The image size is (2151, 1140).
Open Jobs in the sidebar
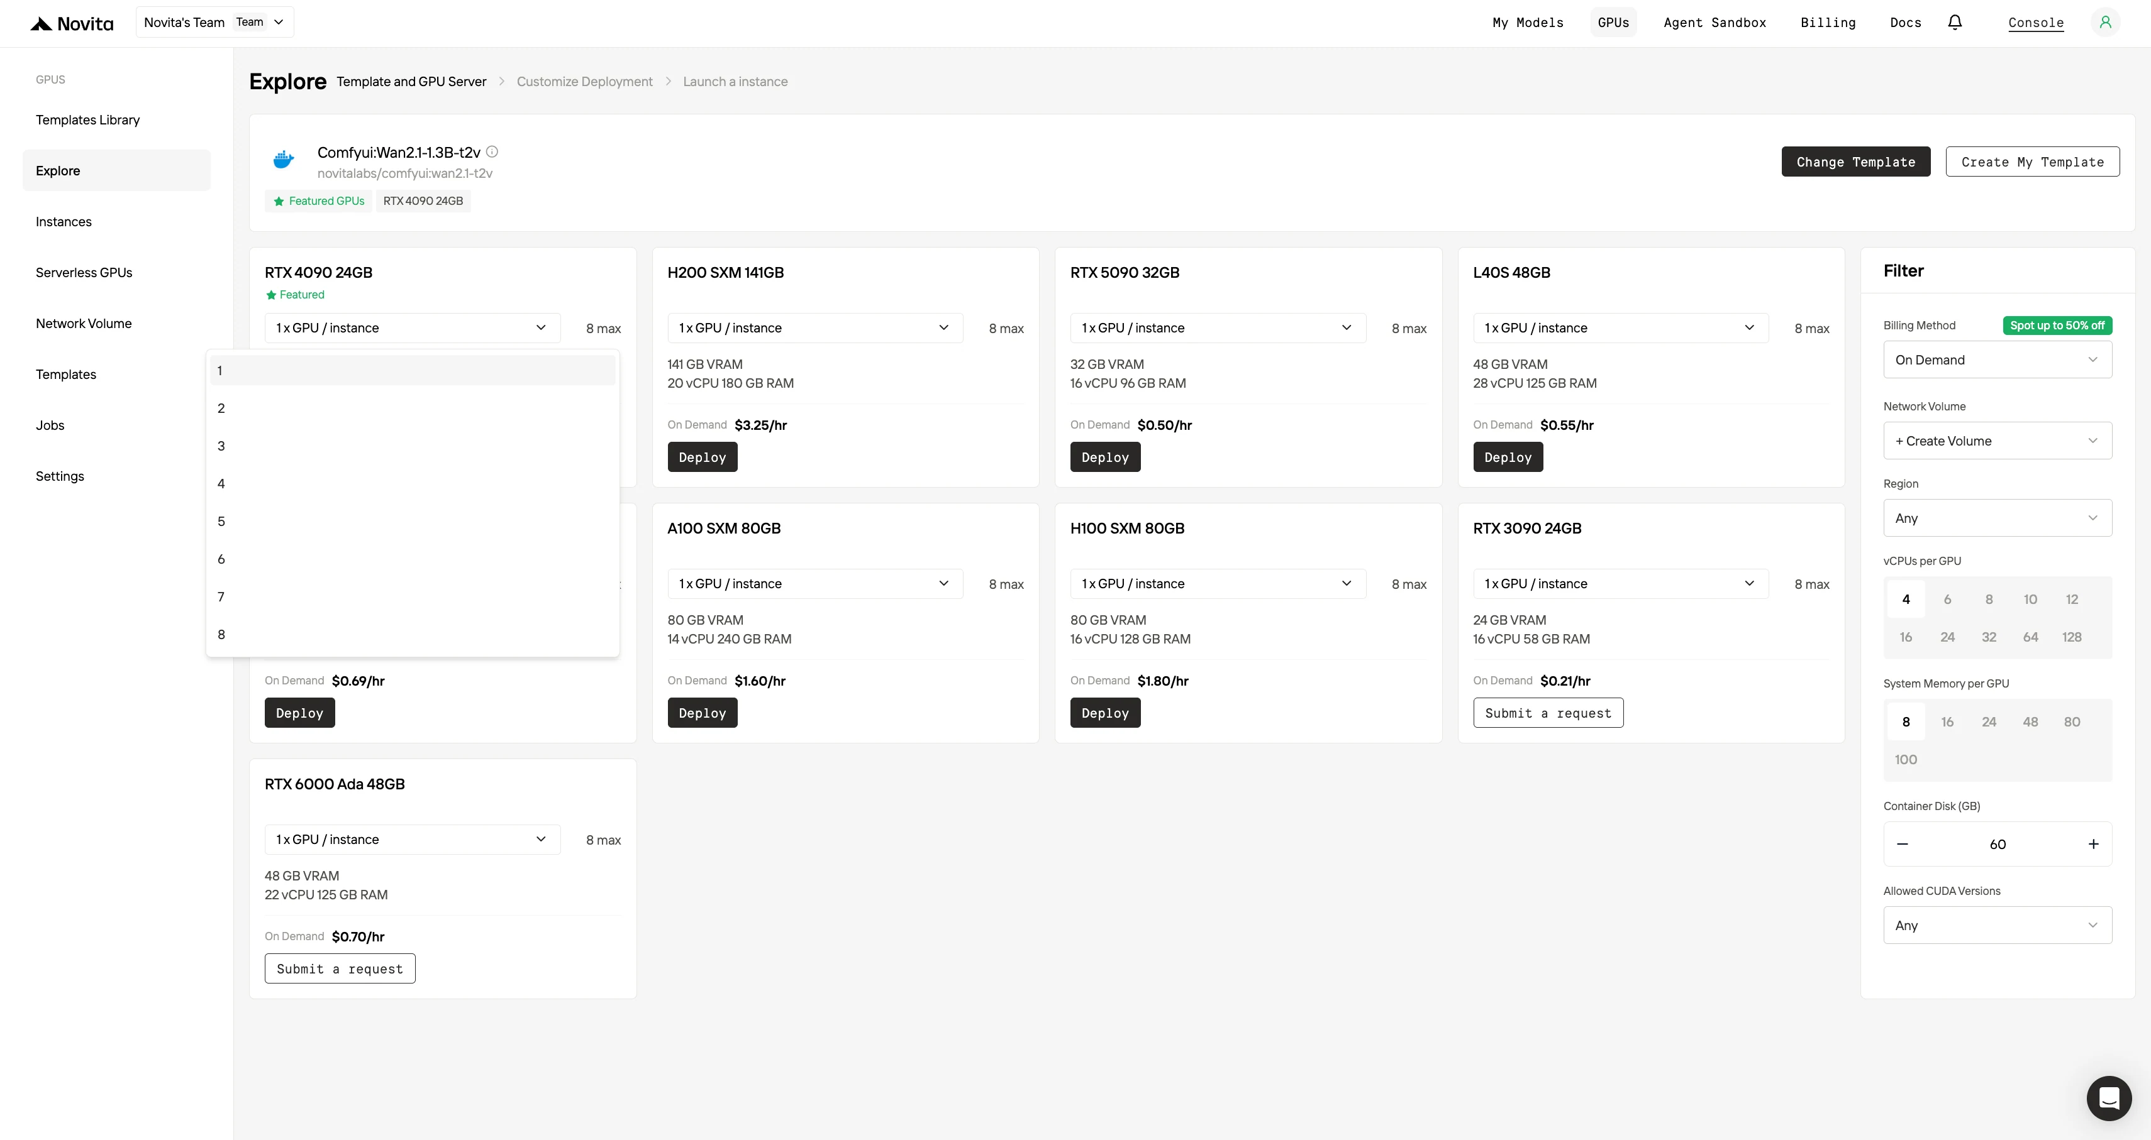click(x=117, y=425)
